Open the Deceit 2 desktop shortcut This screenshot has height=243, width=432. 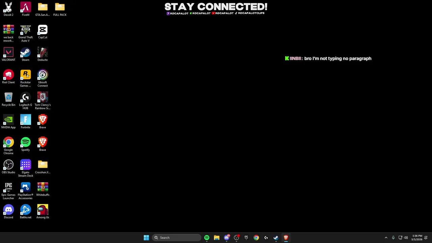[8, 9]
